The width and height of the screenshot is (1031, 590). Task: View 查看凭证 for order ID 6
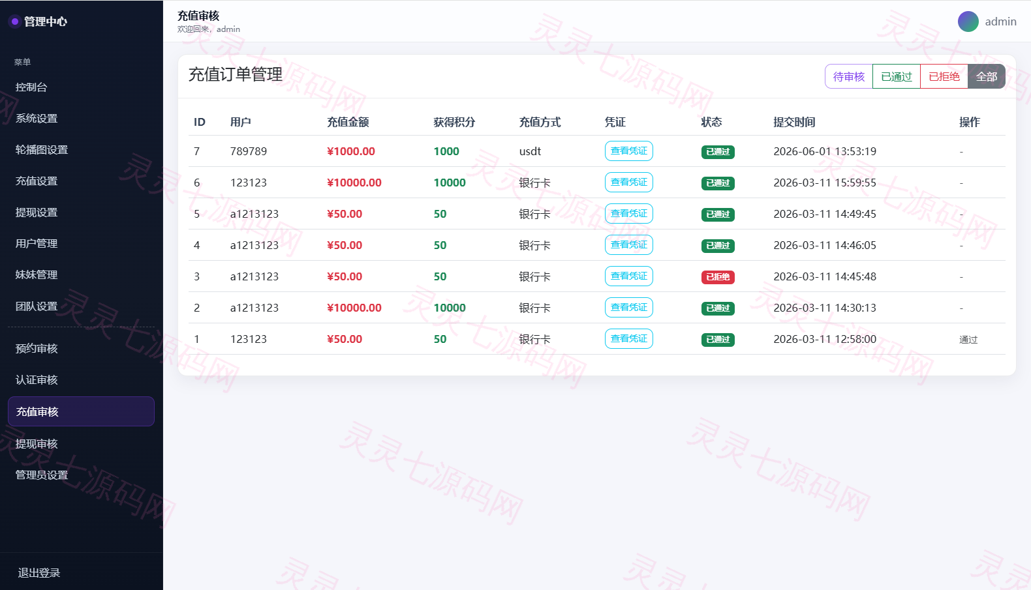coord(629,183)
